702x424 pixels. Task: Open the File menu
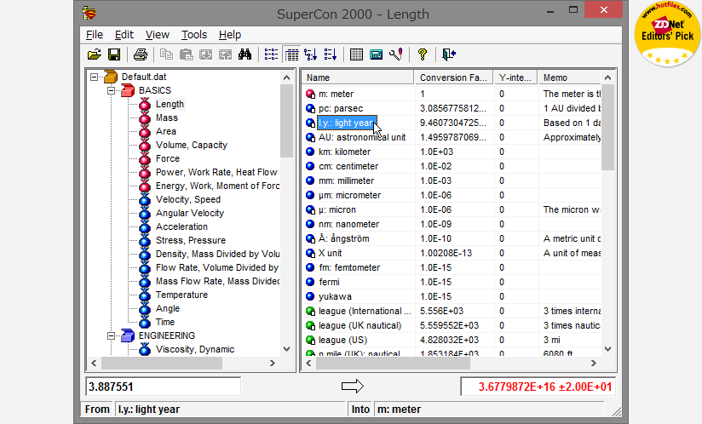click(x=95, y=35)
